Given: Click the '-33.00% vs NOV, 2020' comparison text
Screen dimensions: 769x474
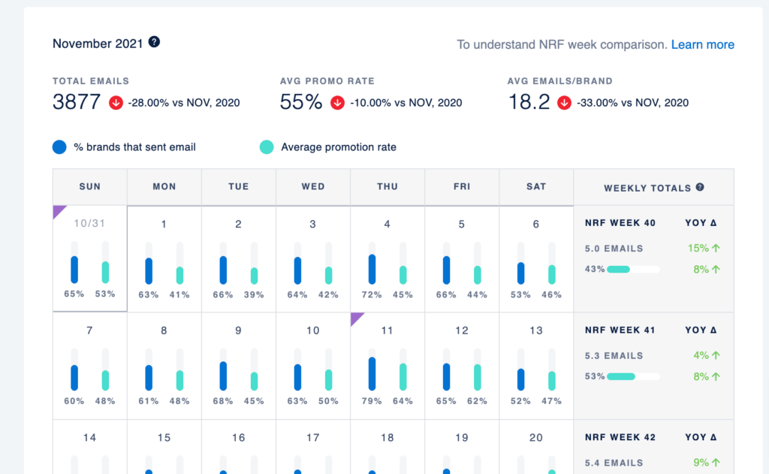Looking at the screenshot, I should coord(632,103).
